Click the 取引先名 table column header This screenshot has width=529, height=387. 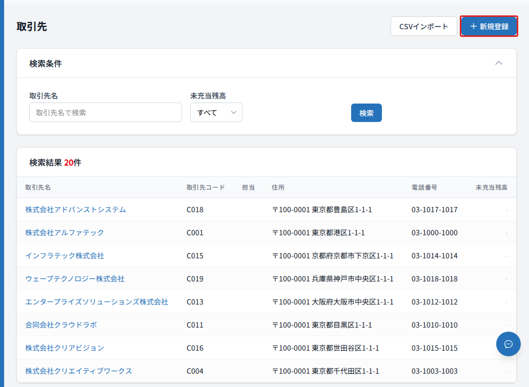tap(38, 187)
